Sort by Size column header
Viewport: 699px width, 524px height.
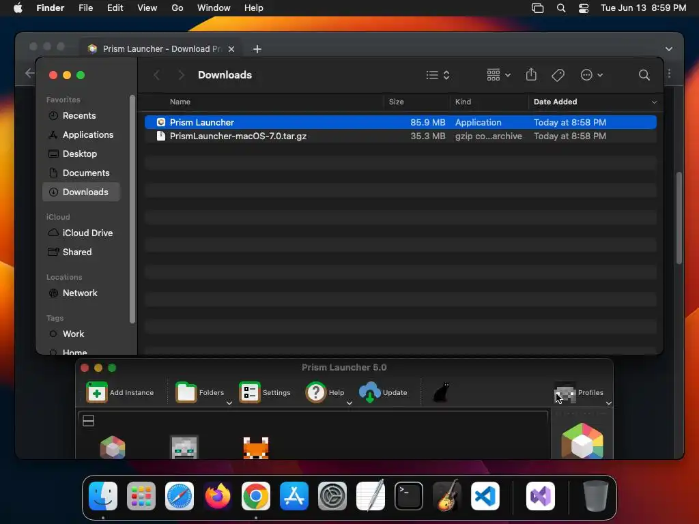point(396,102)
